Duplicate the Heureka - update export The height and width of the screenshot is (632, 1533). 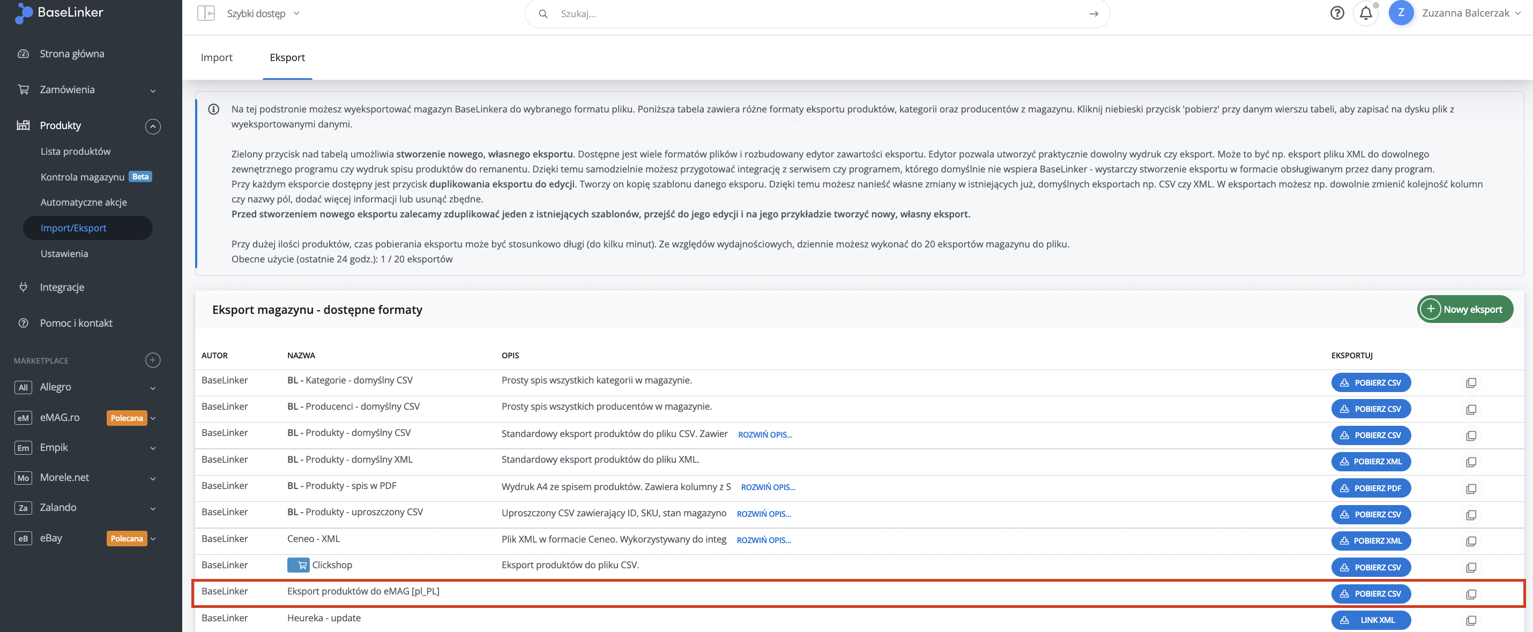coord(1470,621)
